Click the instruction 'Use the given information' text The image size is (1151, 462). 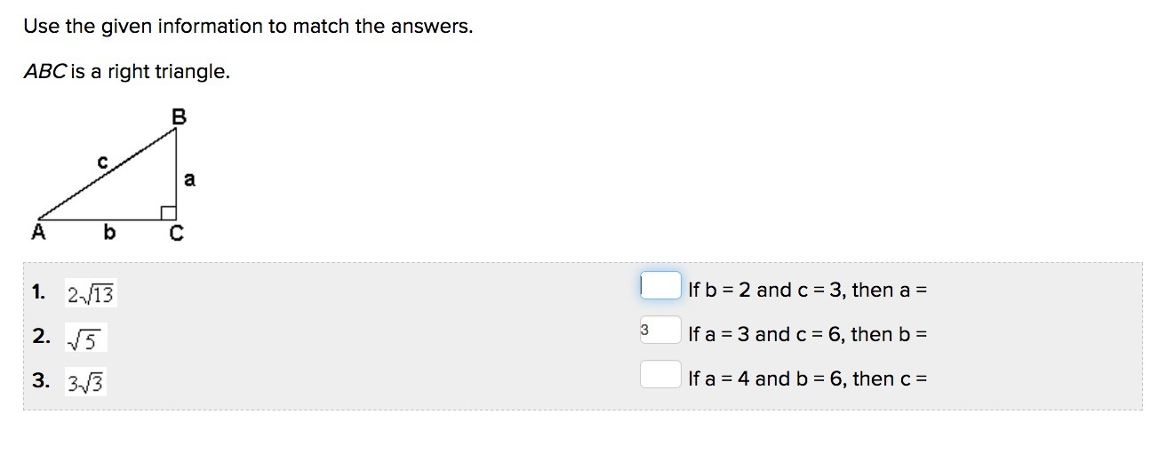[248, 27]
